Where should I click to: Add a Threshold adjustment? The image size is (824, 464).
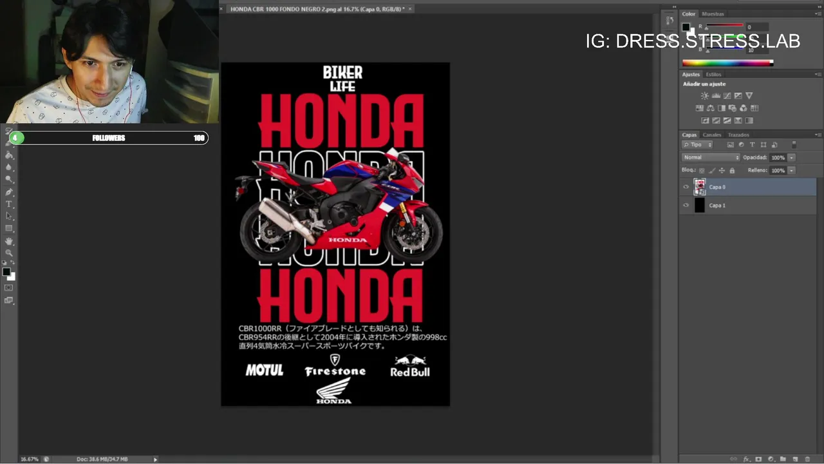(x=727, y=121)
